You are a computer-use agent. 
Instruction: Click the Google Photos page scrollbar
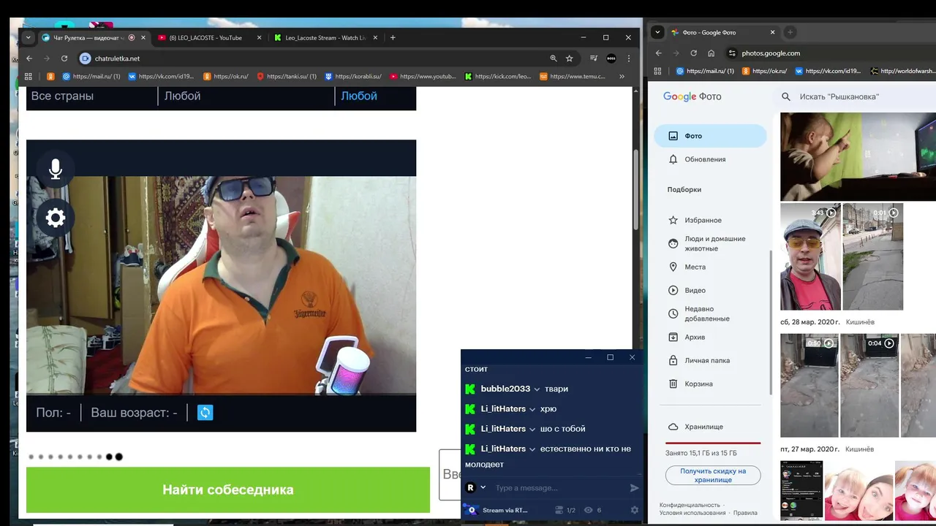click(x=771, y=321)
